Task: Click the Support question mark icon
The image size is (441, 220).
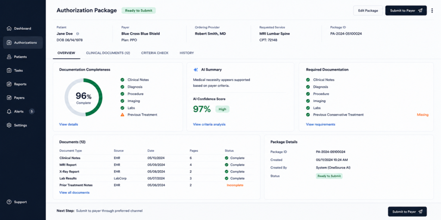Action: pyautogui.click(x=9, y=202)
